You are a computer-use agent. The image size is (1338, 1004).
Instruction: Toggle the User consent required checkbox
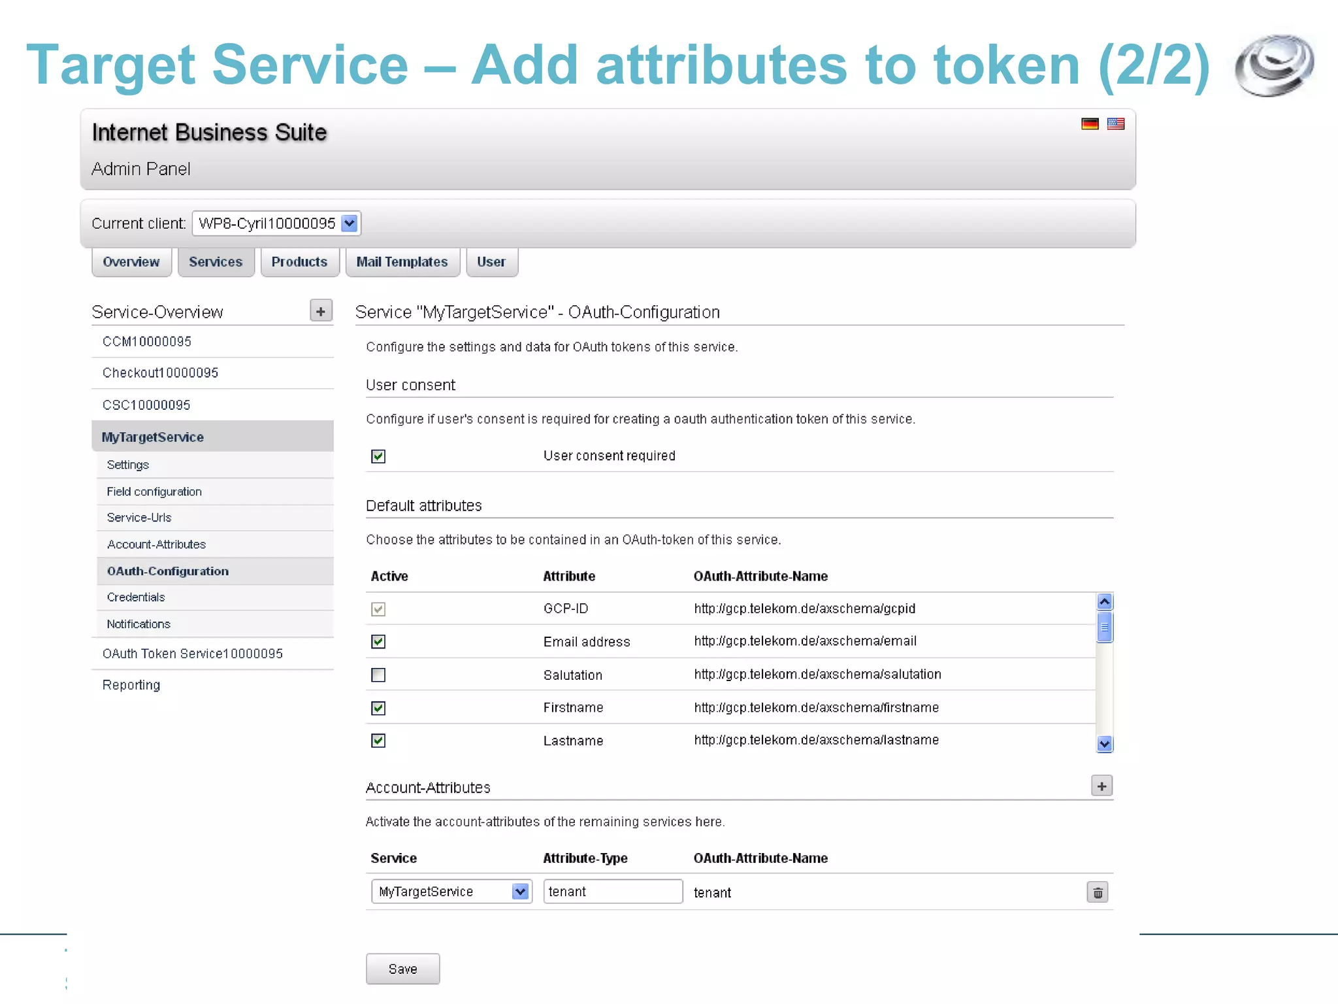pyautogui.click(x=378, y=456)
